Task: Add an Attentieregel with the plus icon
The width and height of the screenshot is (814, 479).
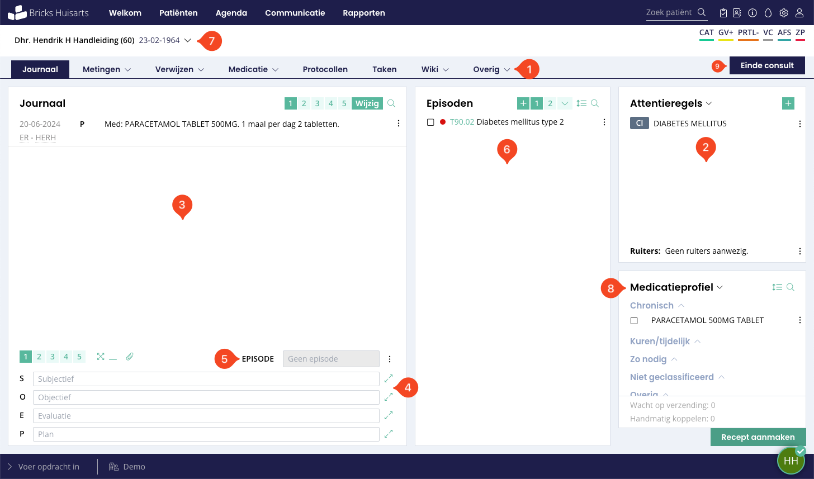Action: [x=788, y=103]
